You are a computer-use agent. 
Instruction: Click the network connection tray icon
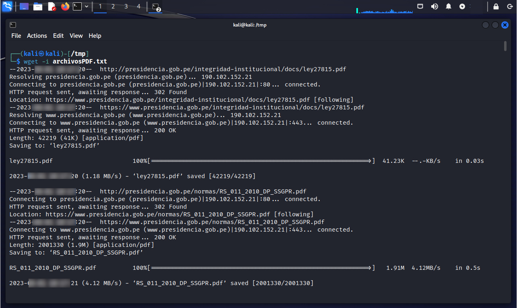420,6
